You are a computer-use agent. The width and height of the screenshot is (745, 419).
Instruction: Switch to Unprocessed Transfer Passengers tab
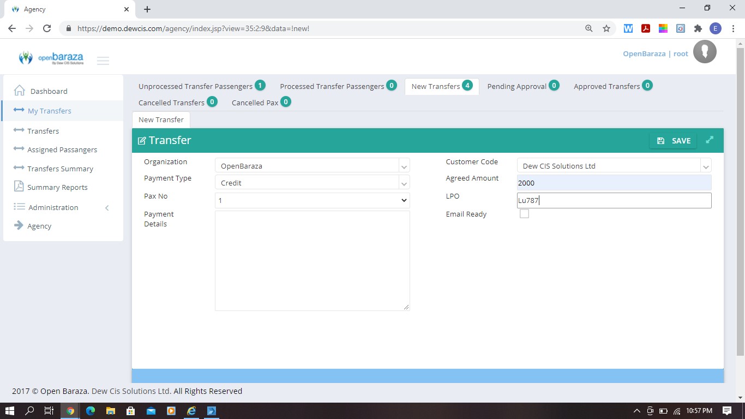[195, 86]
